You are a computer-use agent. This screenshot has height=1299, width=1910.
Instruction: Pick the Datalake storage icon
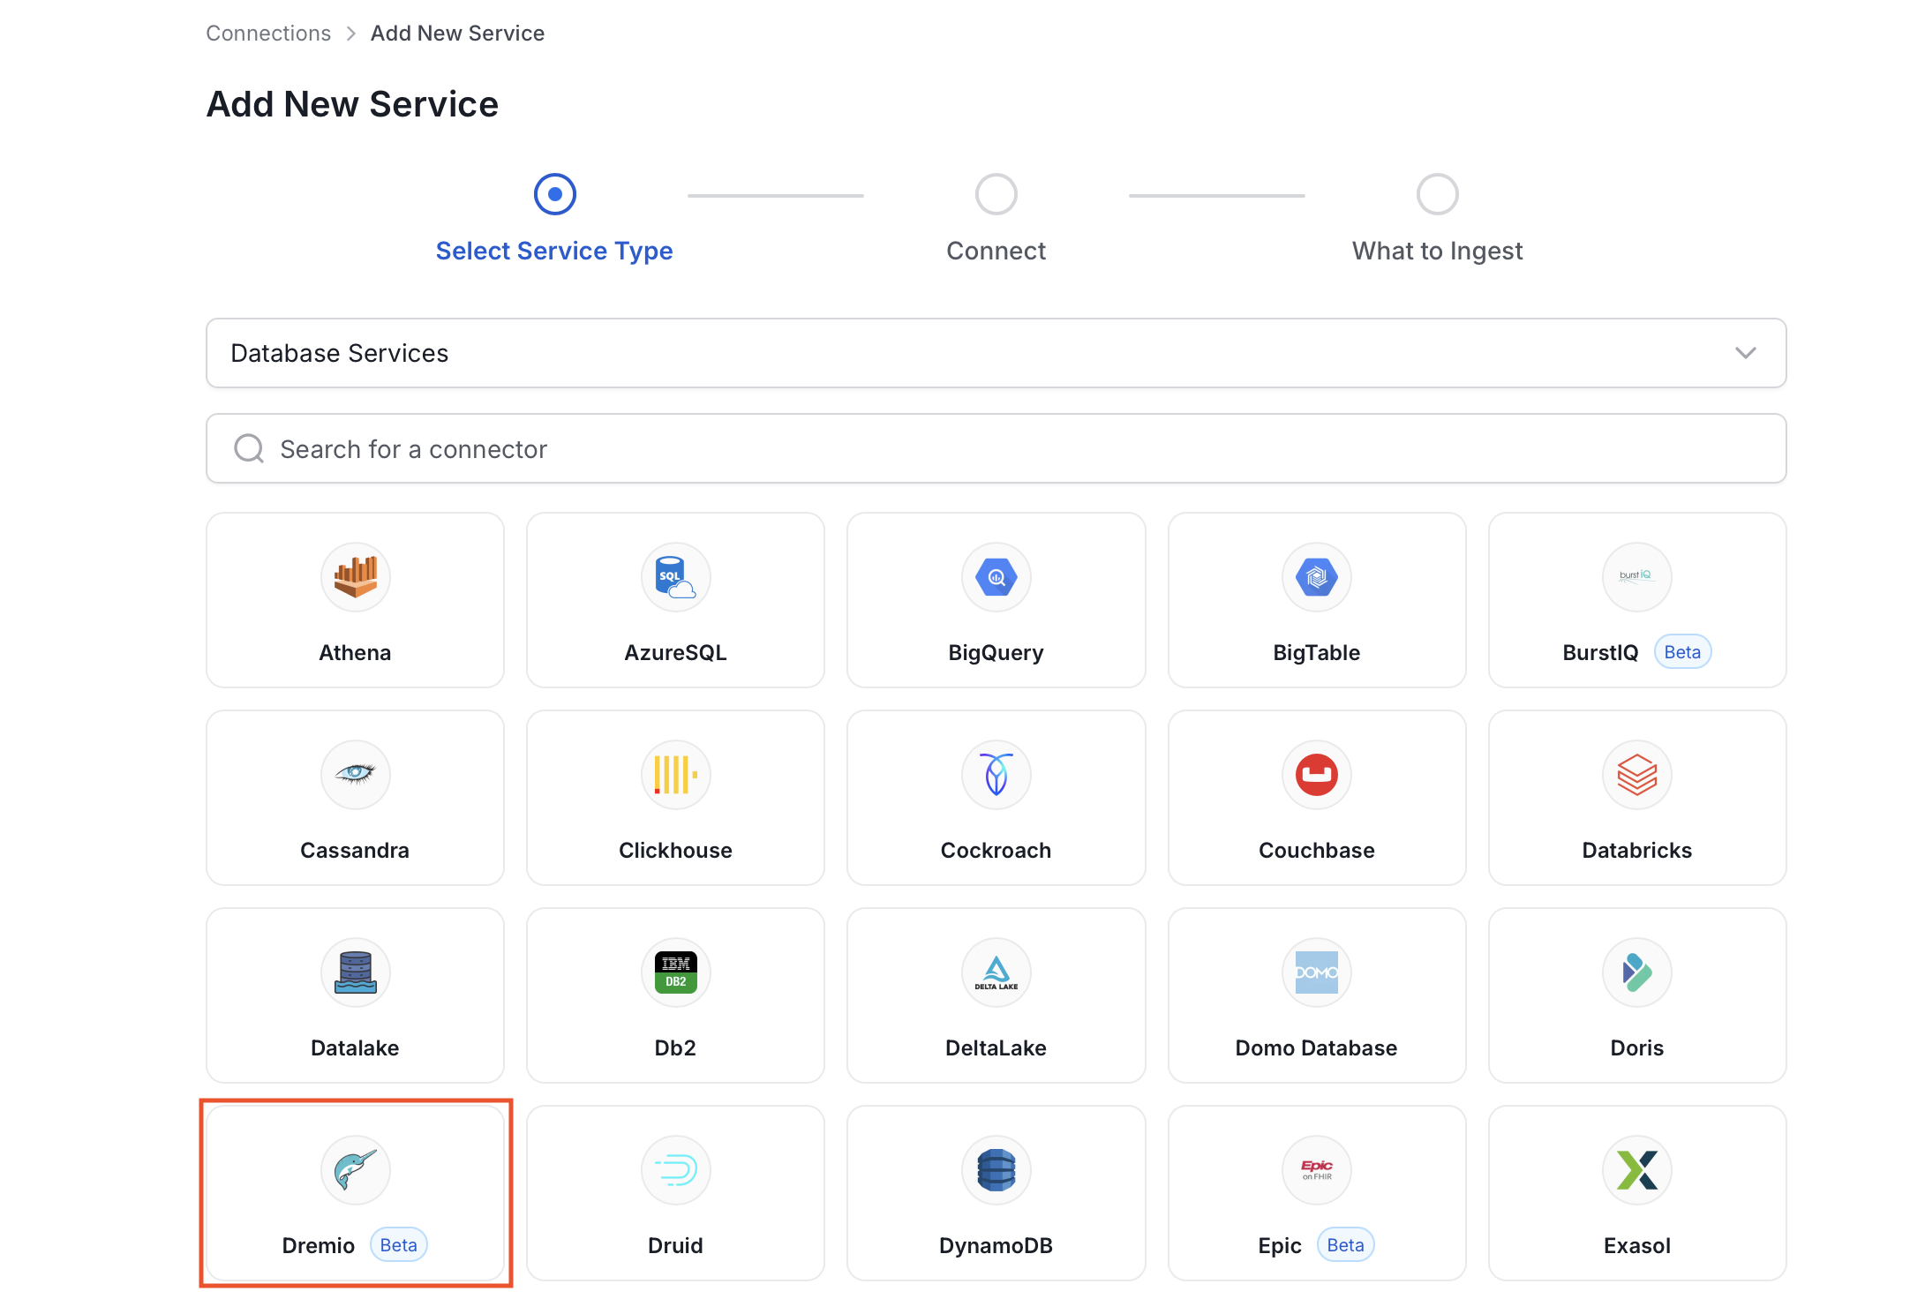point(355,972)
